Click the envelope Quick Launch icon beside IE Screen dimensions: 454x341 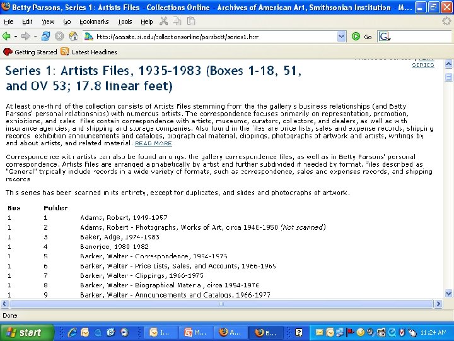point(85,332)
